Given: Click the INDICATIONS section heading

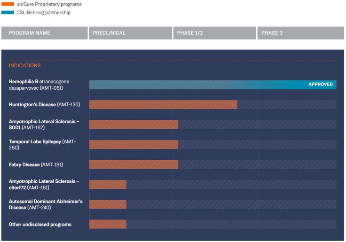Looking at the screenshot, I should pyautogui.click(x=24, y=66).
